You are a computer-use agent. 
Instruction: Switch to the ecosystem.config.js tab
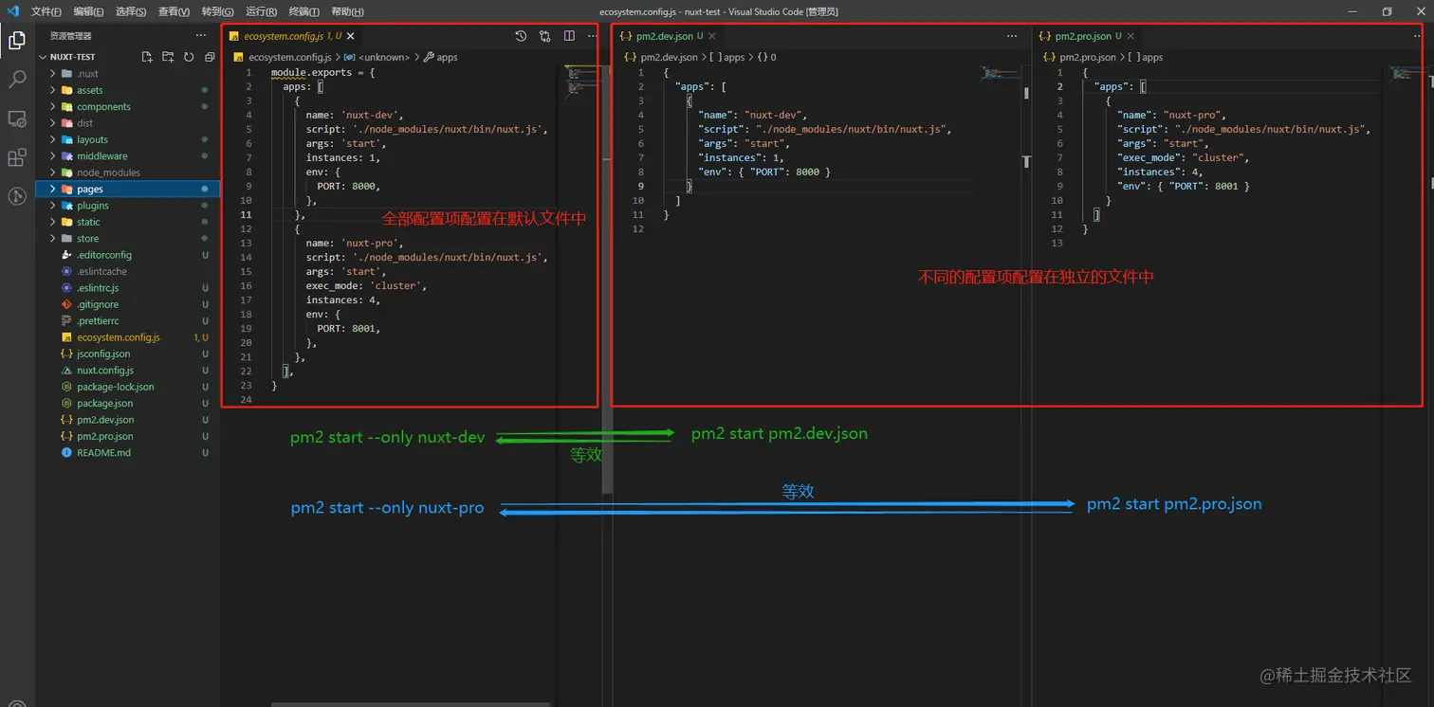[x=292, y=36]
